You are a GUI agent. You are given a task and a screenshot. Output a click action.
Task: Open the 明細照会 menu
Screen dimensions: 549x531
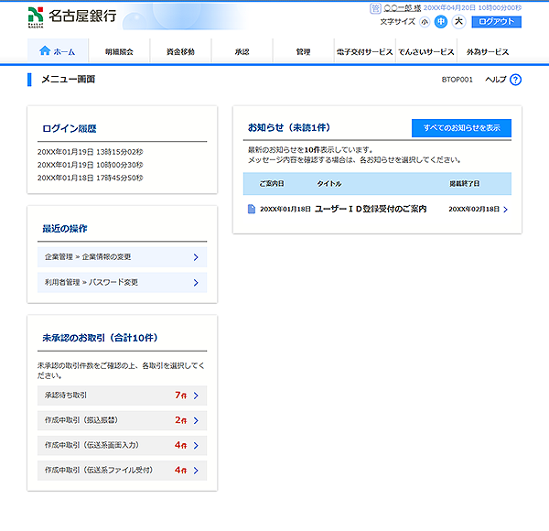point(119,52)
